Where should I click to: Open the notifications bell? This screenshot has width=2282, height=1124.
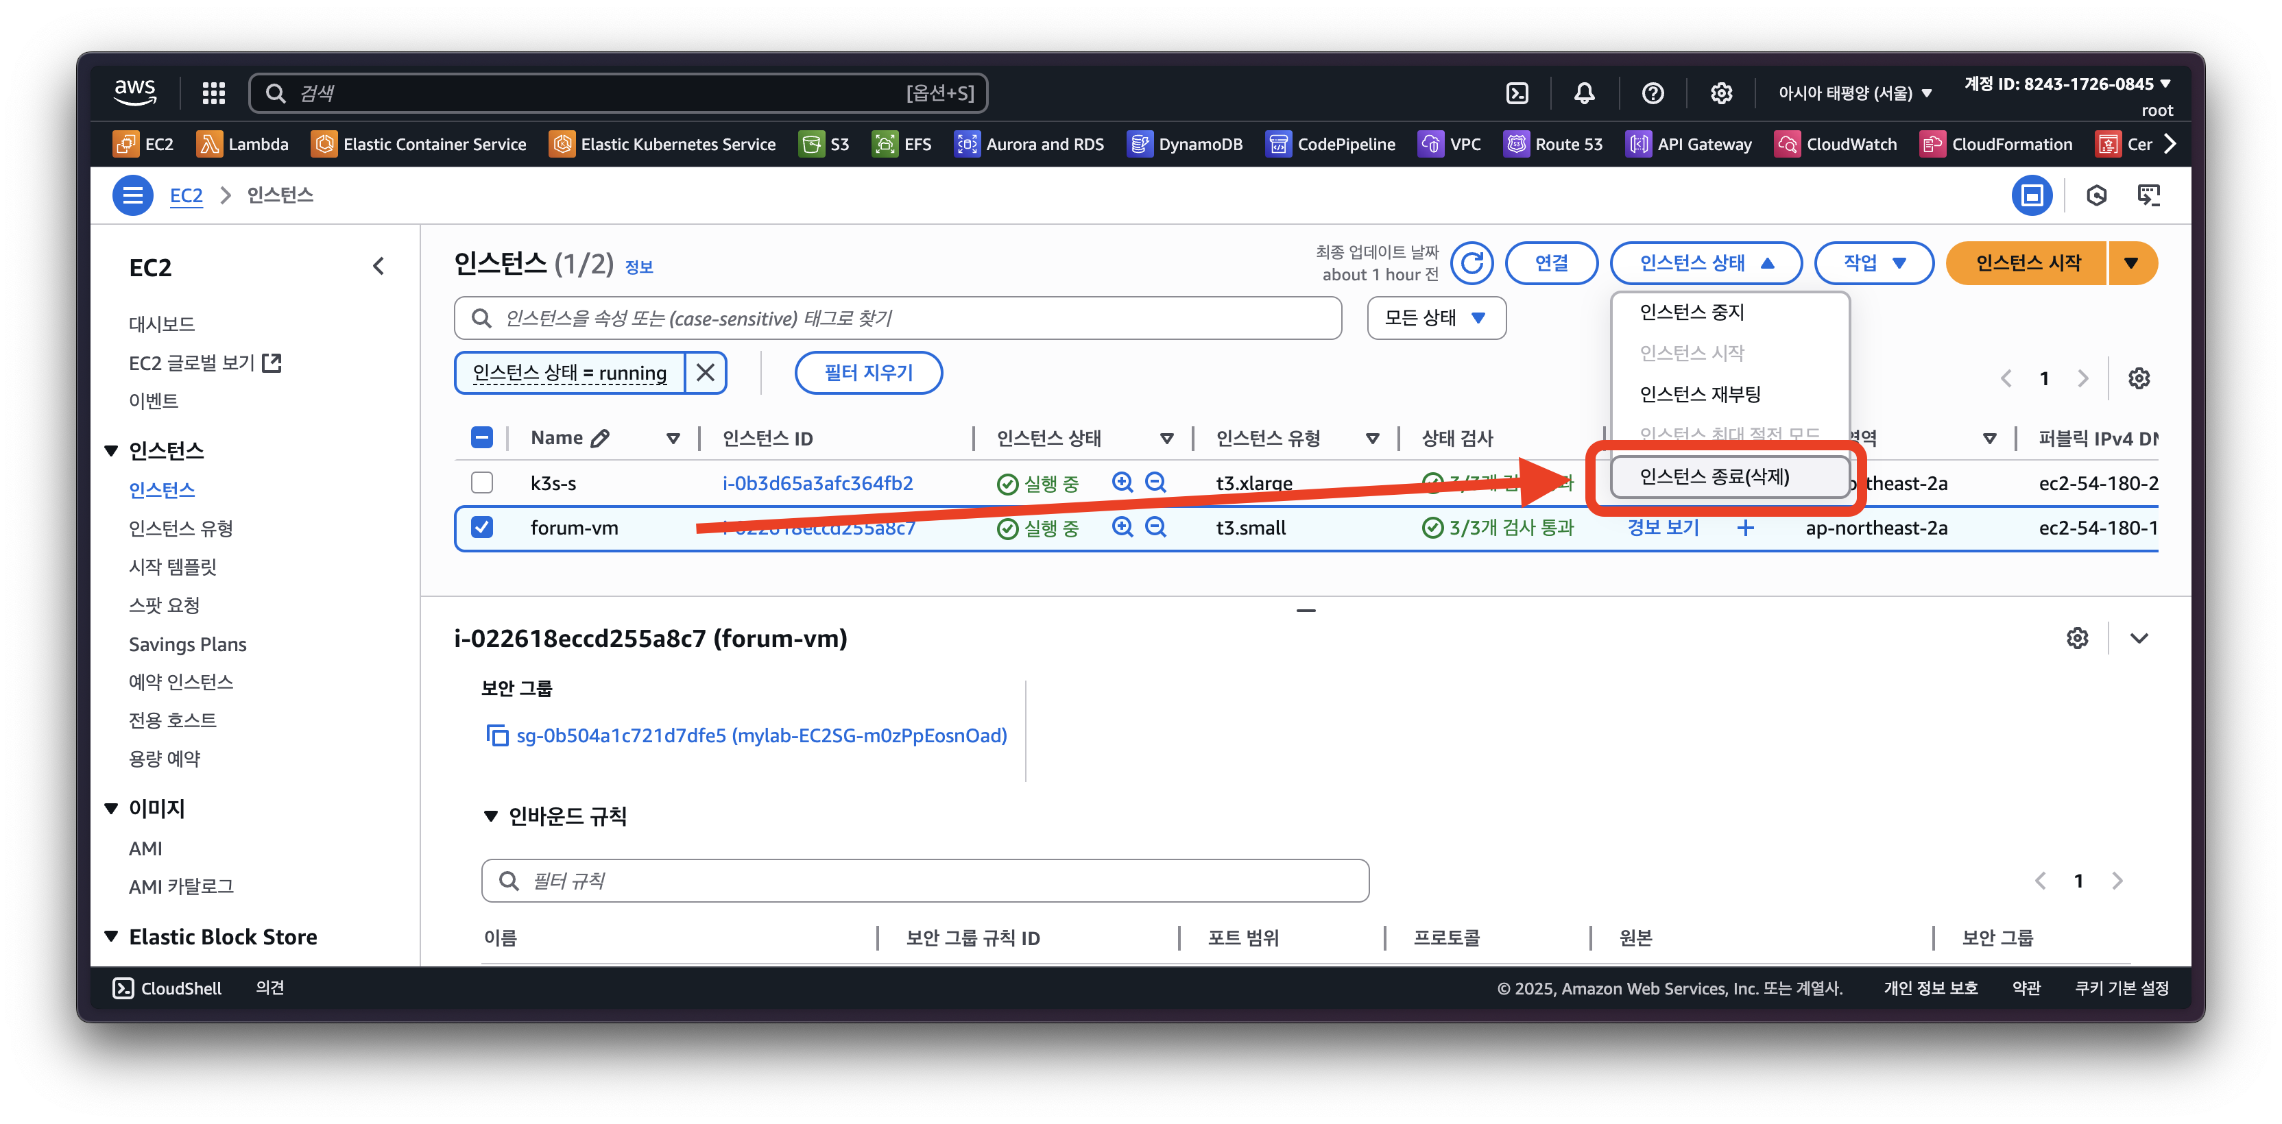(1584, 93)
